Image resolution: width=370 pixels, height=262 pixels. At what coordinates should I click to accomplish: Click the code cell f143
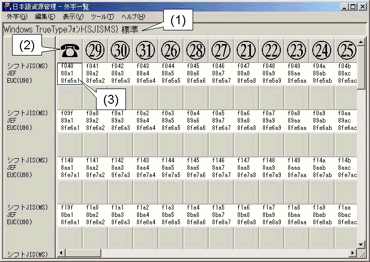(143, 160)
